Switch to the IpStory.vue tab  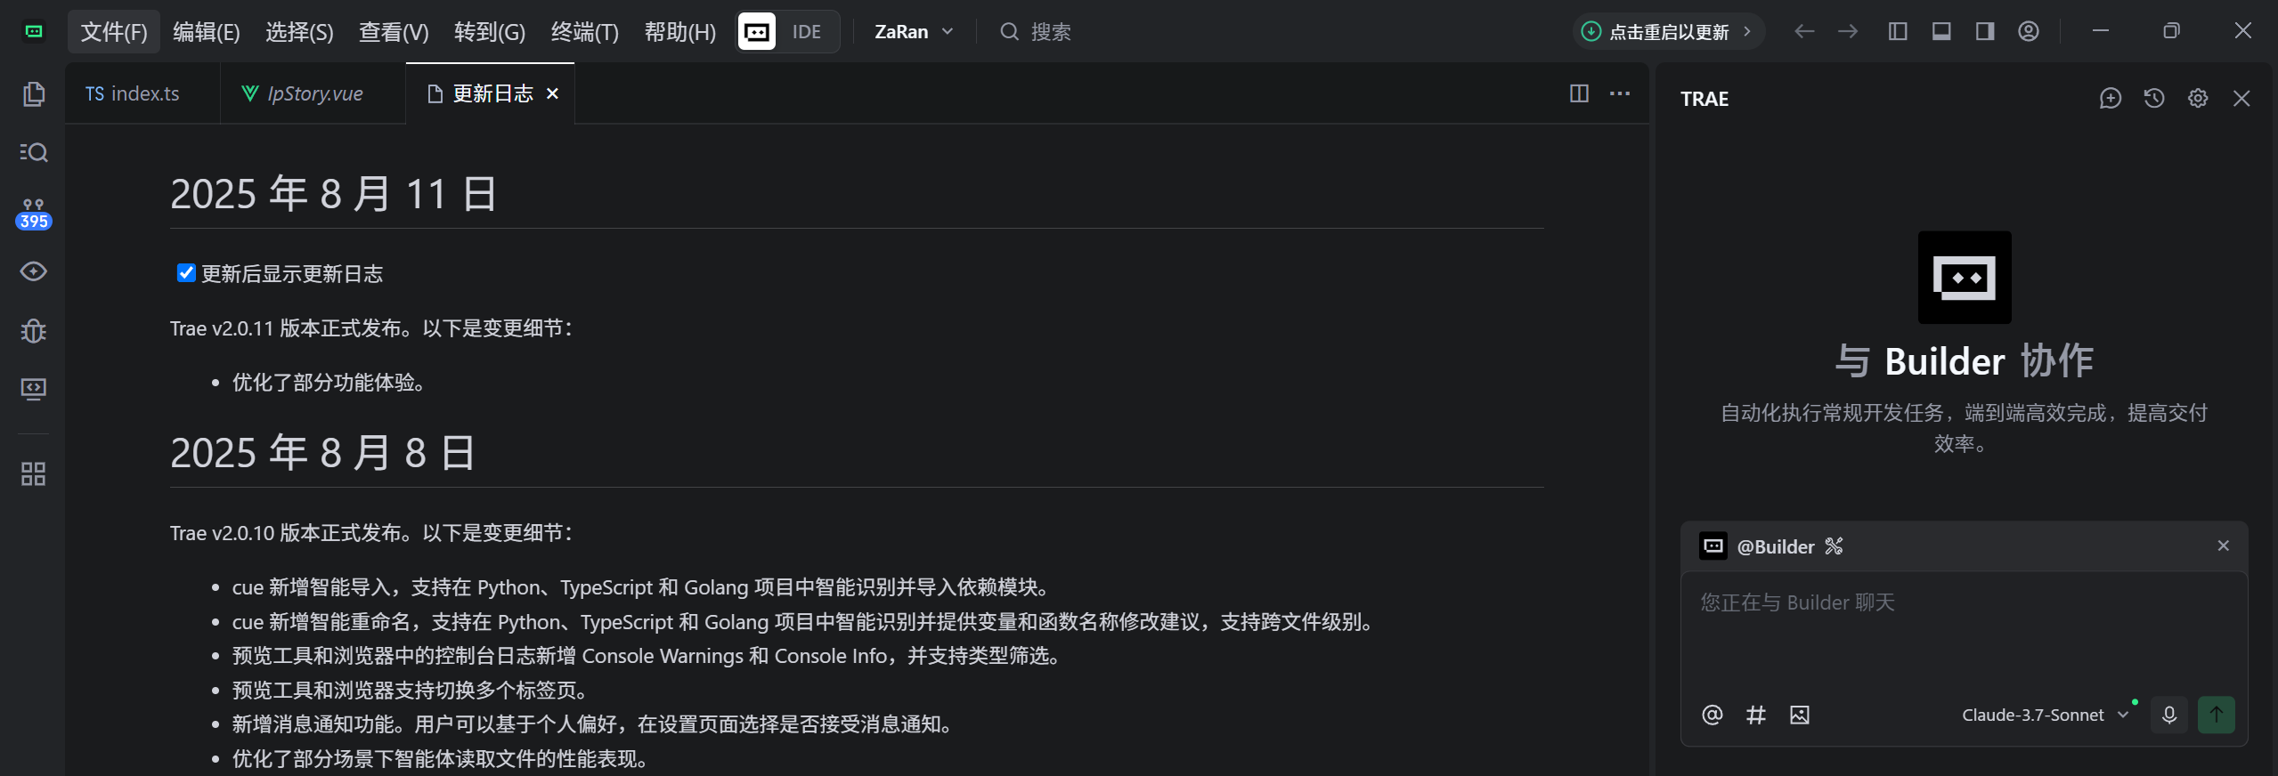pyautogui.click(x=313, y=93)
